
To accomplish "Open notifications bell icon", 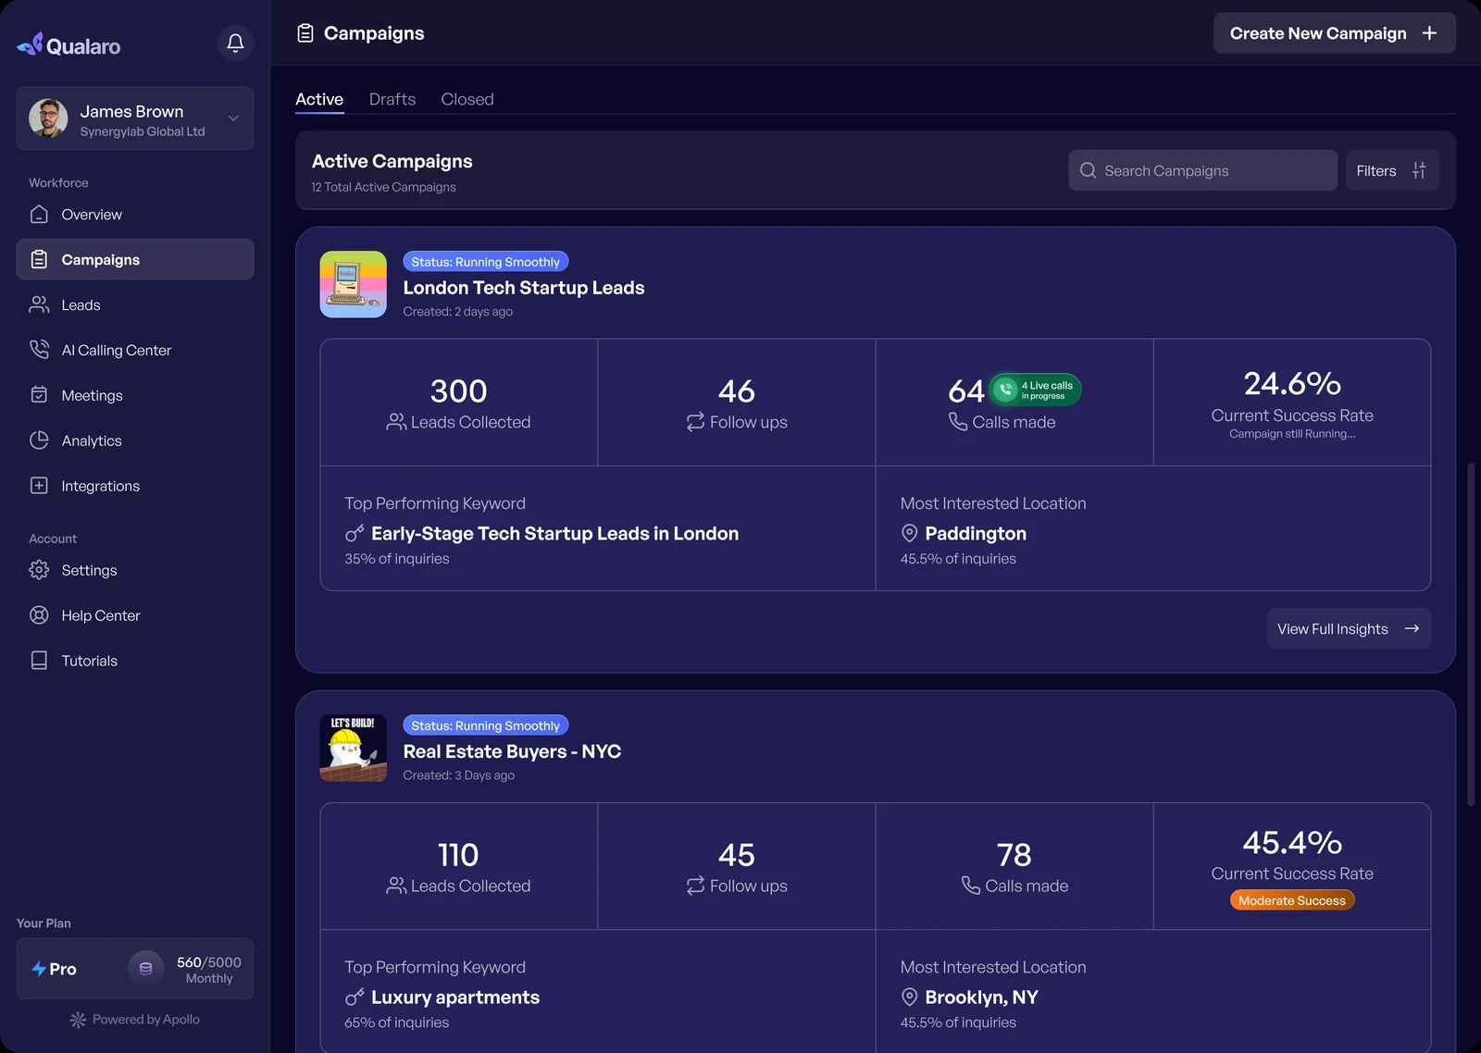I will click(235, 43).
